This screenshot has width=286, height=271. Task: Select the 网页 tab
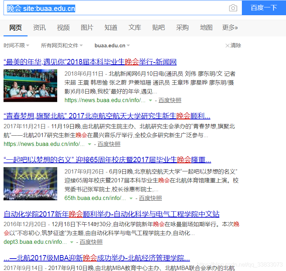(x=16, y=28)
